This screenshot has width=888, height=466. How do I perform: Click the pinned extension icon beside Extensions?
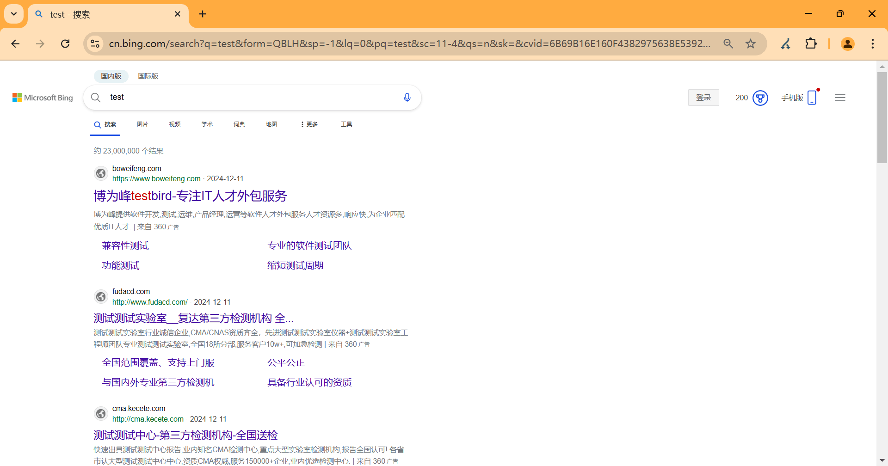[786, 43]
